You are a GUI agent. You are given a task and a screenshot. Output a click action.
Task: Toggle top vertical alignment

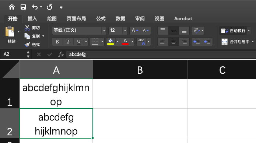tap(163, 31)
